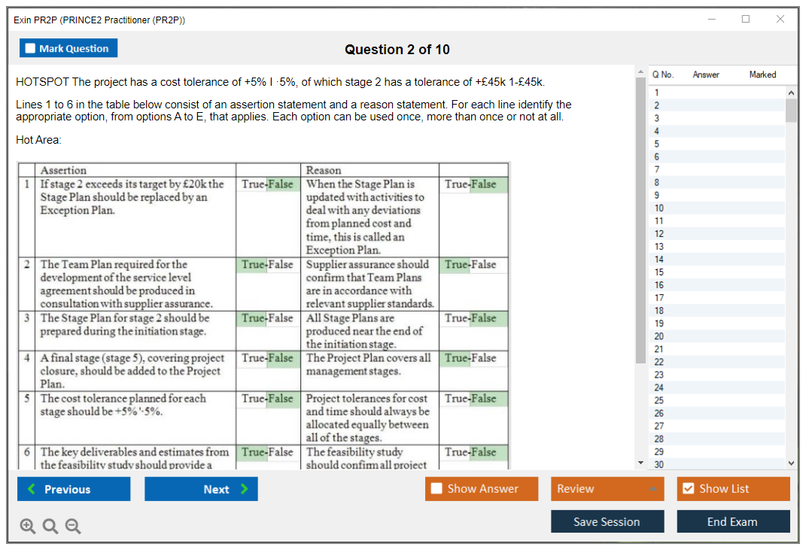Image resolution: width=809 pixels, height=553 pixels.
Task: Go to the Next question
Action: pyautogui.click(x=201, y=489)
